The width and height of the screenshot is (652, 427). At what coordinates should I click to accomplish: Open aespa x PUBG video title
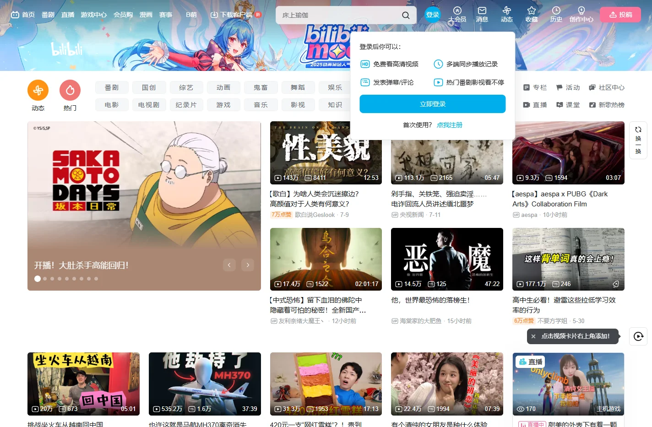pyautogui.click(x=560, y=199)
